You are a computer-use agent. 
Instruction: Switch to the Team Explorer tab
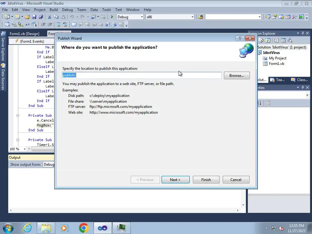click(278, 80)
